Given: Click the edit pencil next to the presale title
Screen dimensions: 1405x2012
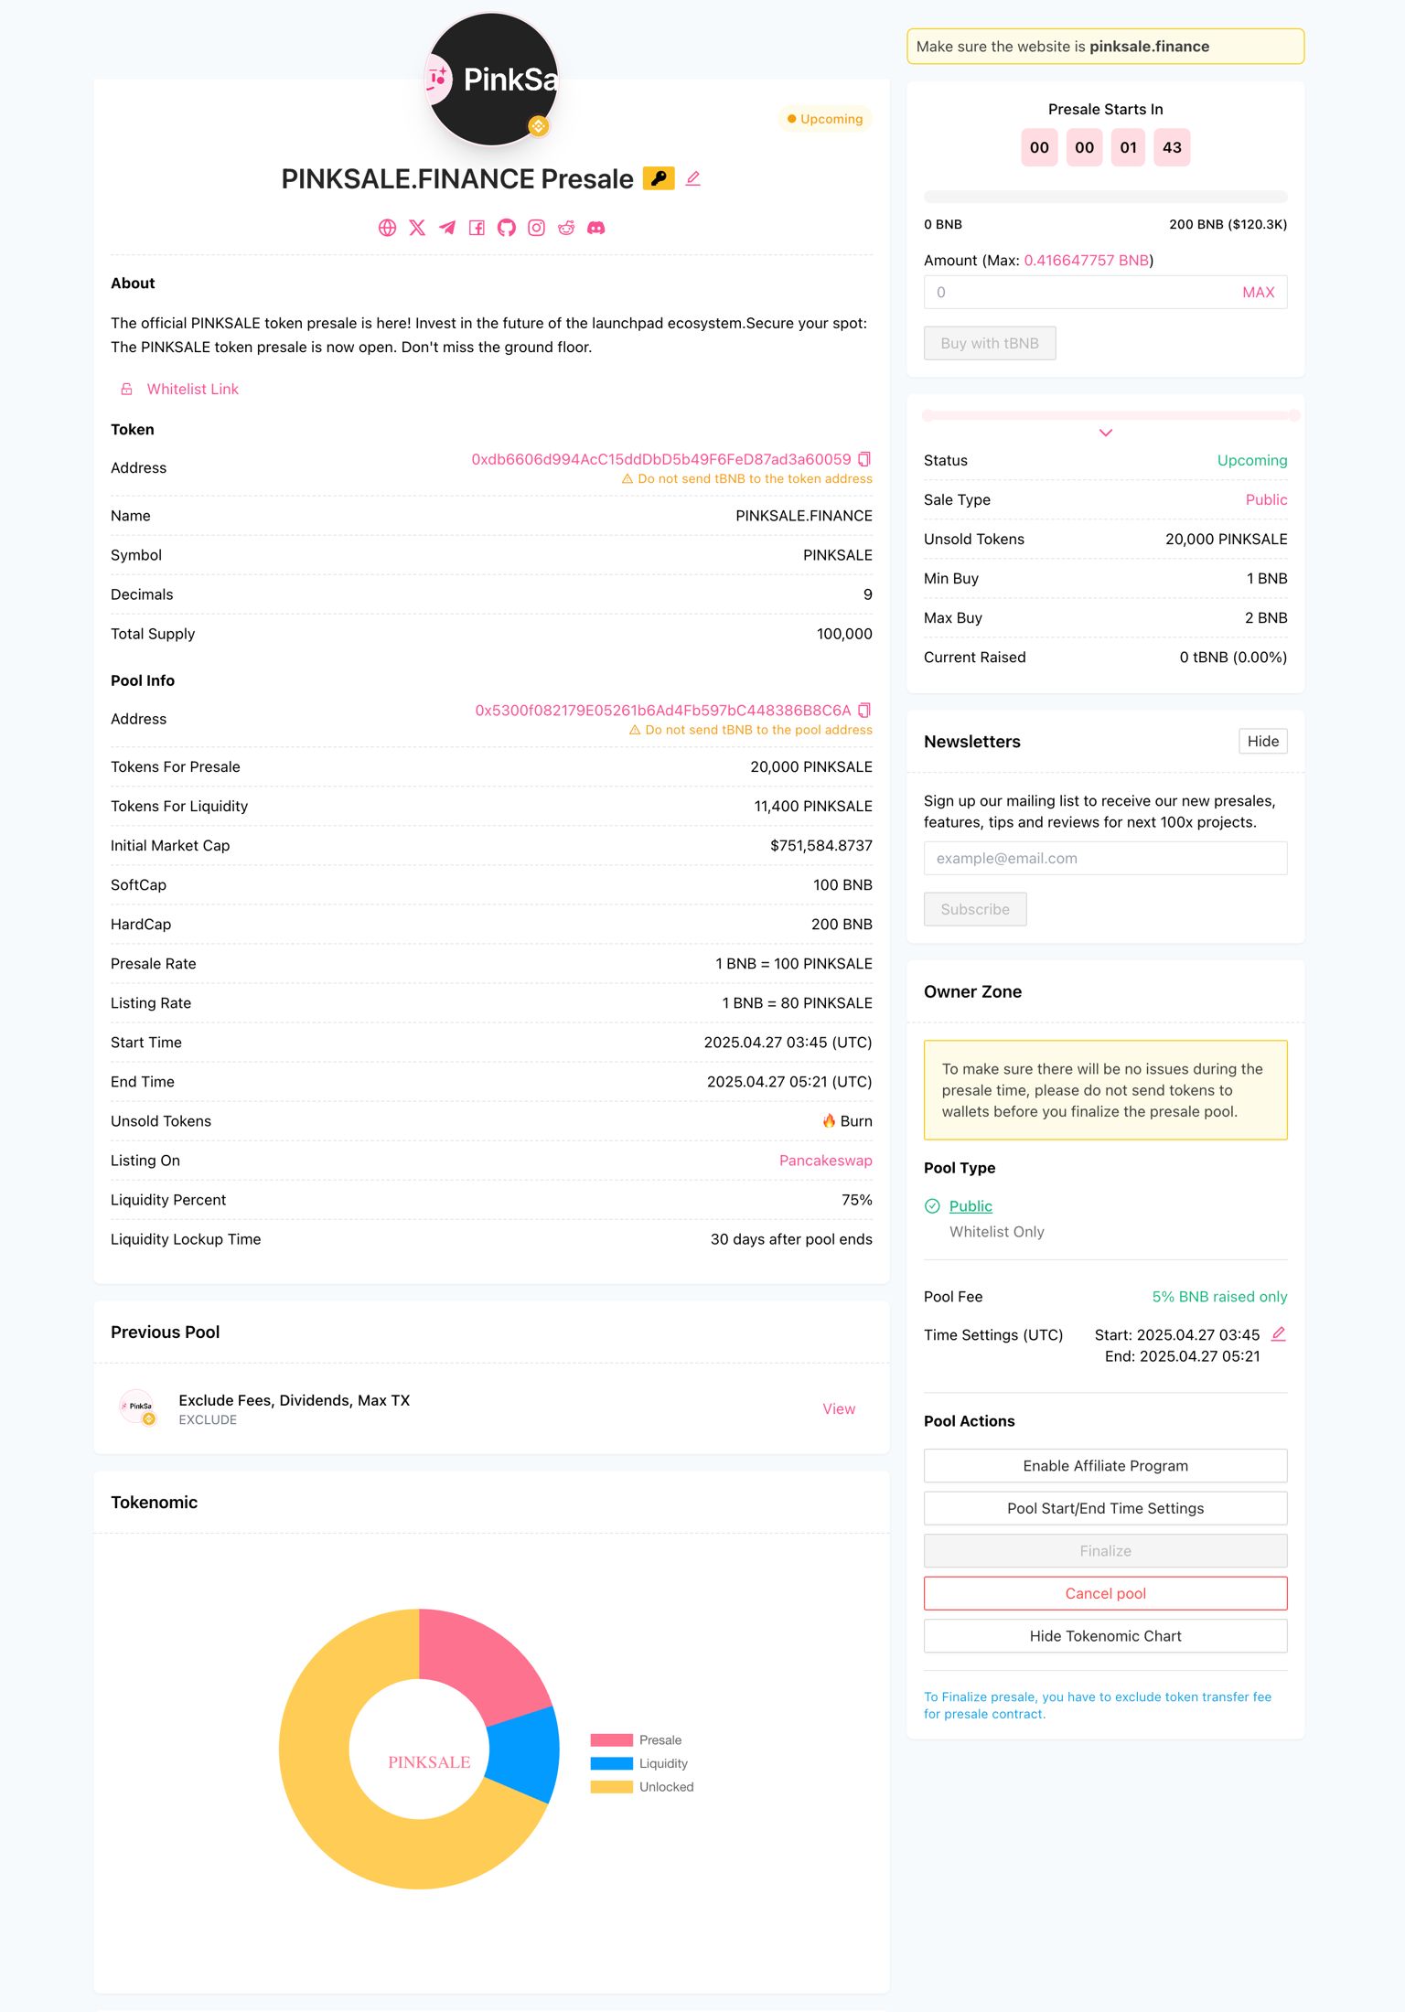Looking at the screenshot, I should point(693,178).
